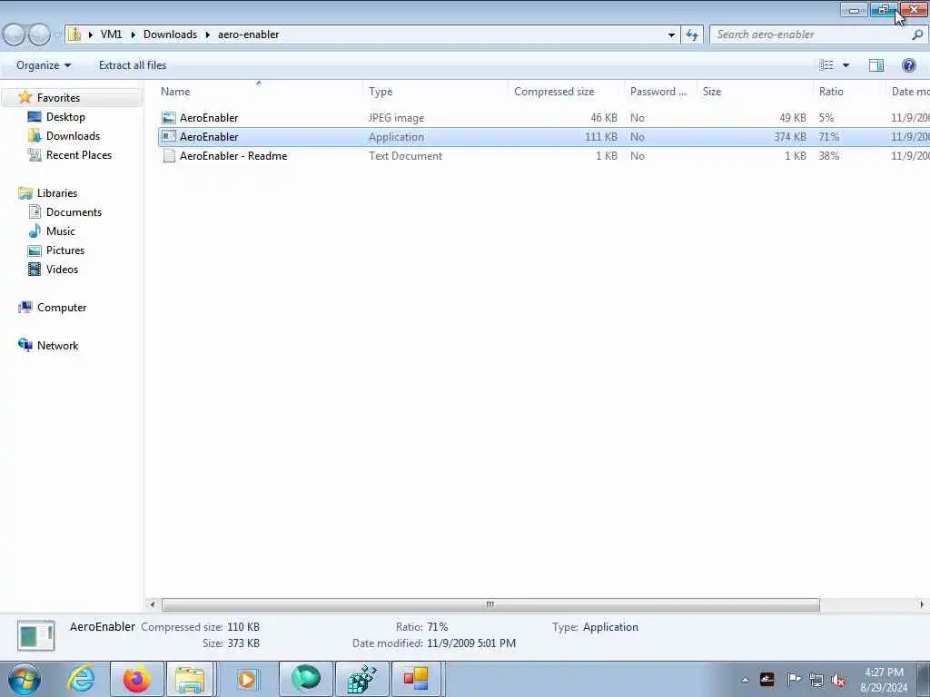This screenshot has height=697, width=930.
Task: Click Extract all files
Action: [x=133, y=65]
